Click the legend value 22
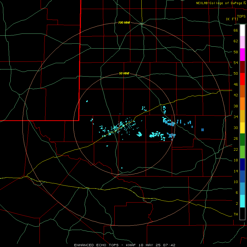 pyautogui.click(x=236, y=149)
